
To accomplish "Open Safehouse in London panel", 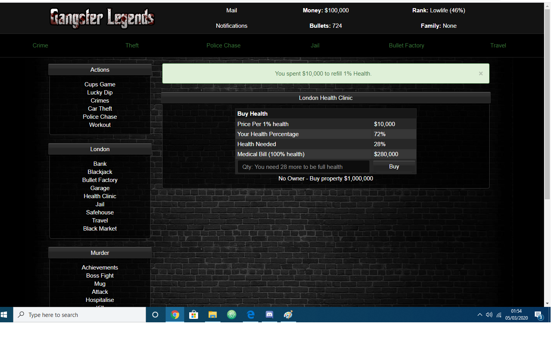I will 100,212.
